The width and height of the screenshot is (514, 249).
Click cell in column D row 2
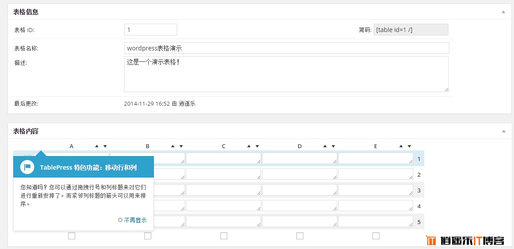(299, 174)
